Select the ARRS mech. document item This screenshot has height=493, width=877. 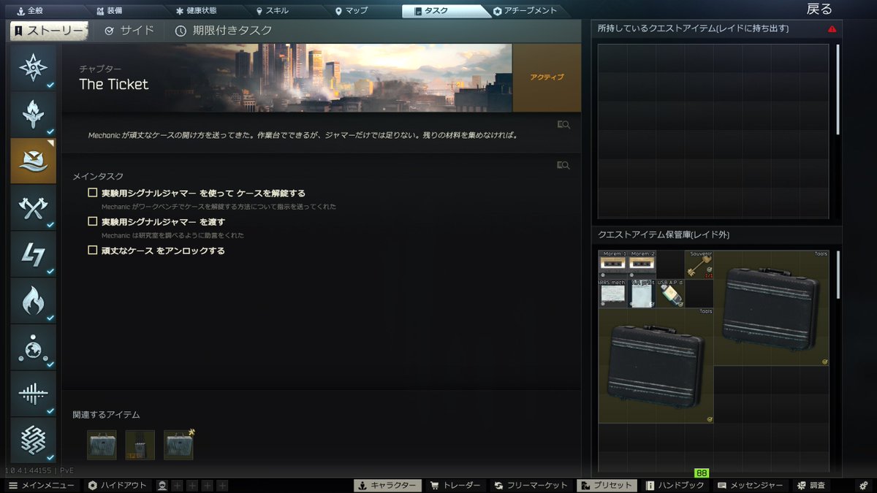point(612,293)
